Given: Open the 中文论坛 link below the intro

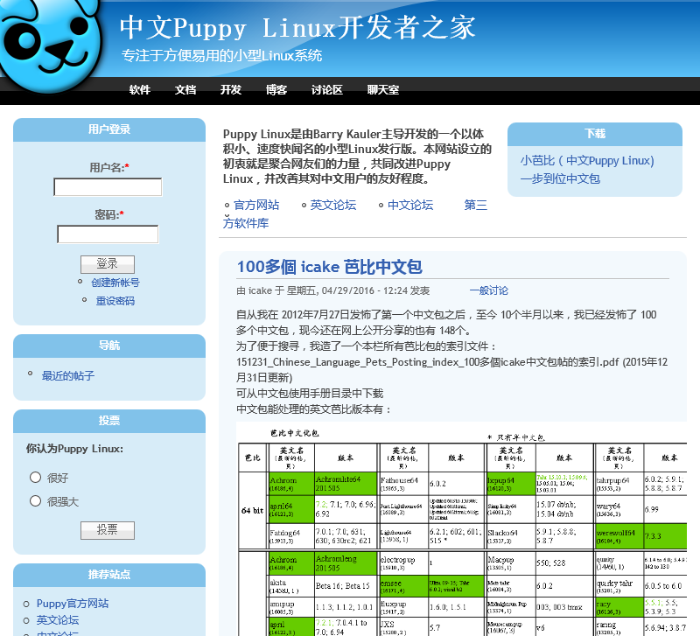Looking at the screenshot, I should point(410,205).
